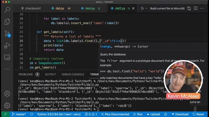This screenshot has height=117, width=209.
Task: Open the Debug Console panel tab
Action: pos(73,74)
